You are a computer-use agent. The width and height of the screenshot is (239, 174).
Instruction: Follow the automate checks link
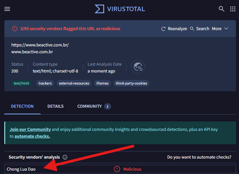coord(33,136)
